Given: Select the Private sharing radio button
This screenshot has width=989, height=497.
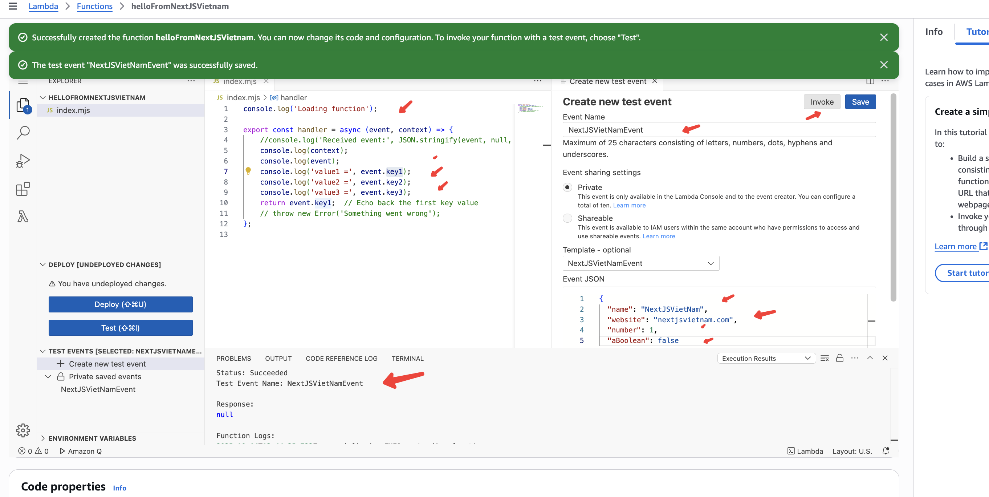Looking at the screenshot, I should click(x=567, y=187).
